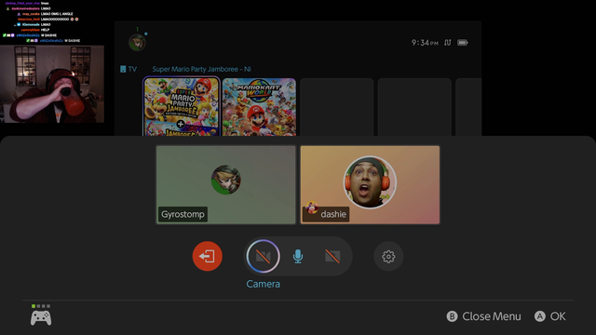Screen dimensions: 596x335
Task: Click the A button glyph
Action: click(540, 316)
